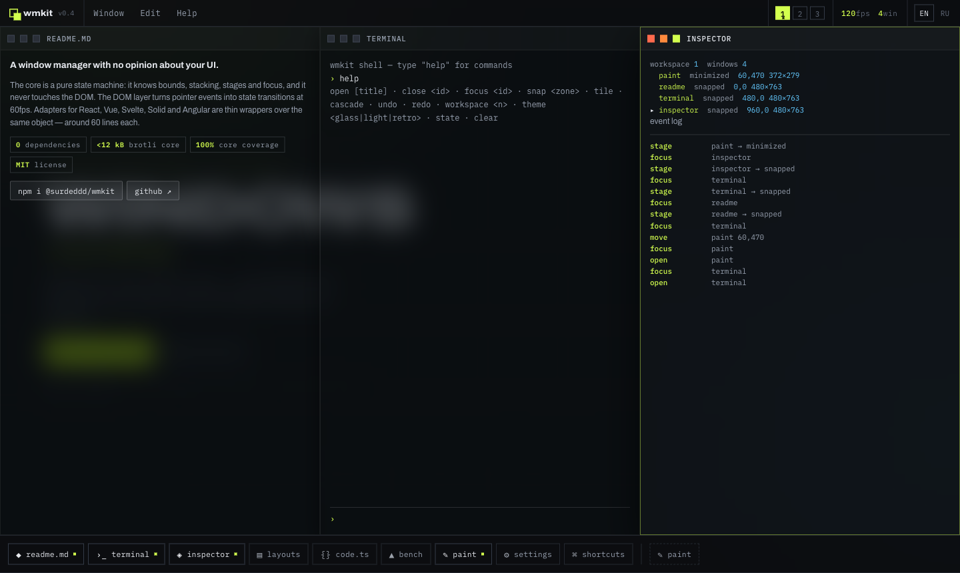960x573 pixels.
Task: Click the move paint 60,470 log entry
Action: tap(800, 237)
